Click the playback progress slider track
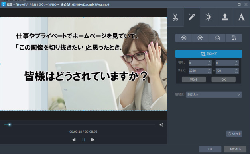The width and height of the screenshot is (250, 154). [80, 125]
